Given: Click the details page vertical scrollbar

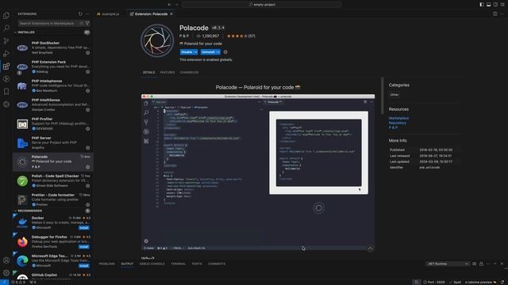Looking at the screenshot, I should [383, 95].
